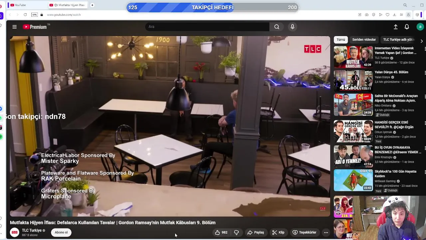
Task: Open Skyblock'ta 100 Gün Hayatta thumbnail
Action: pos(353,180)
